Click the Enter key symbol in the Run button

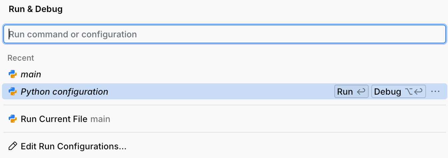tap(361, 92)
